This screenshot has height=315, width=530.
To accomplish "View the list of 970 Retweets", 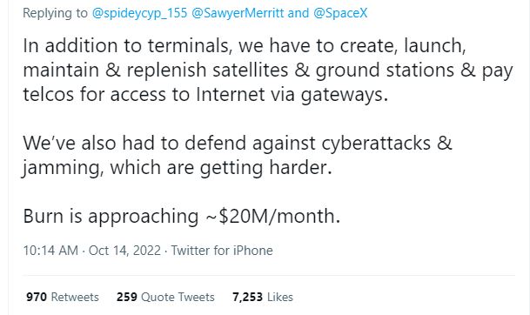I will pyautogui.click(x=63, y=297).
